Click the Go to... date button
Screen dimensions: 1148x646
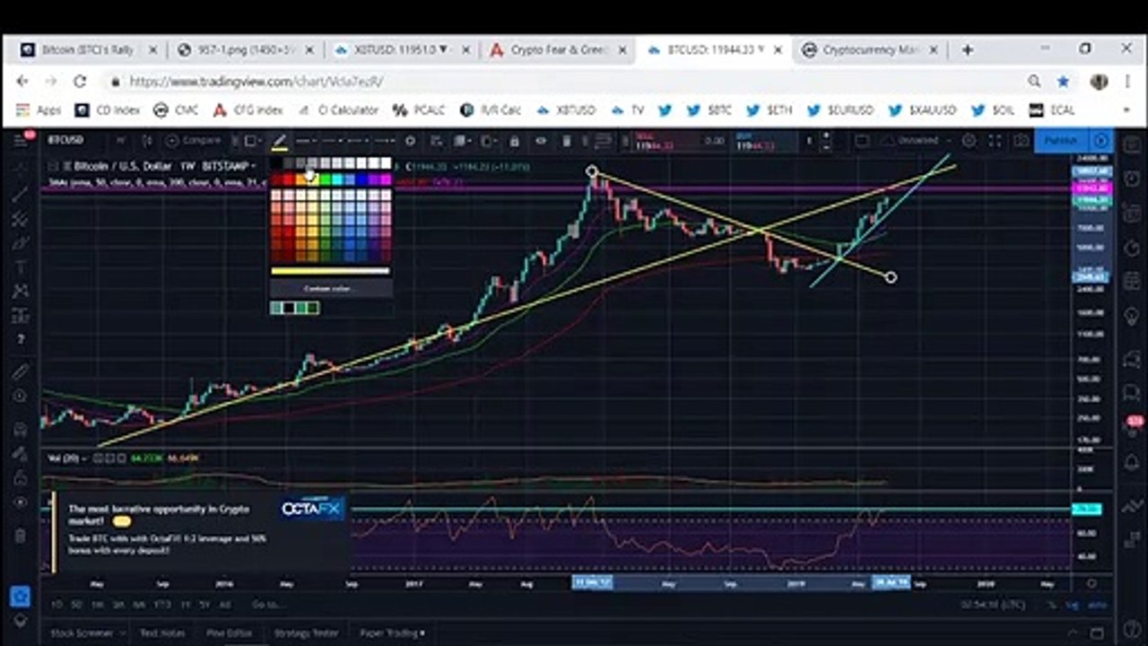click(x=266, y=605)
